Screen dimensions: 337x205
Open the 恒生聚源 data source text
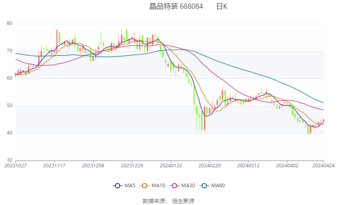pyautogui.click(x=183, y=201)
